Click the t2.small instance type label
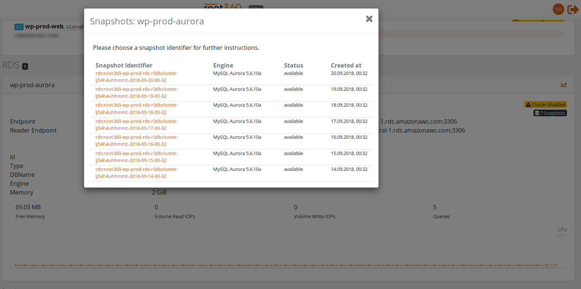581x289 pixels. 75,27
